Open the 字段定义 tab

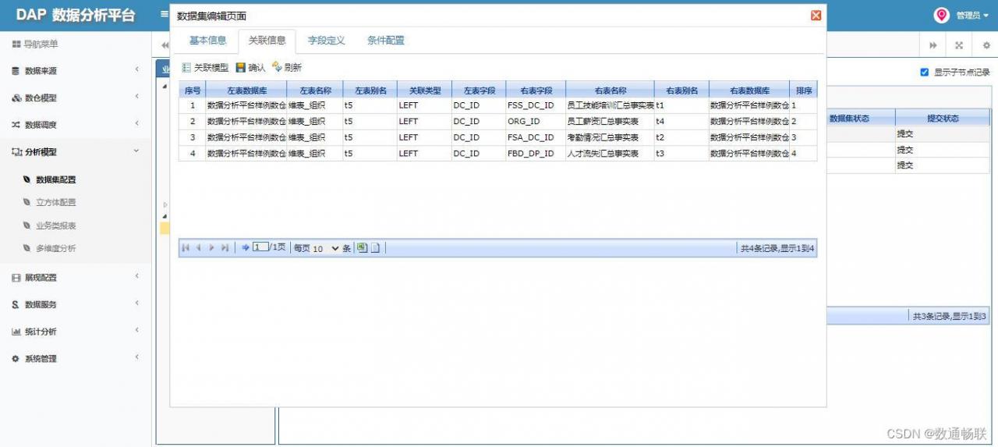click(327, 41)
